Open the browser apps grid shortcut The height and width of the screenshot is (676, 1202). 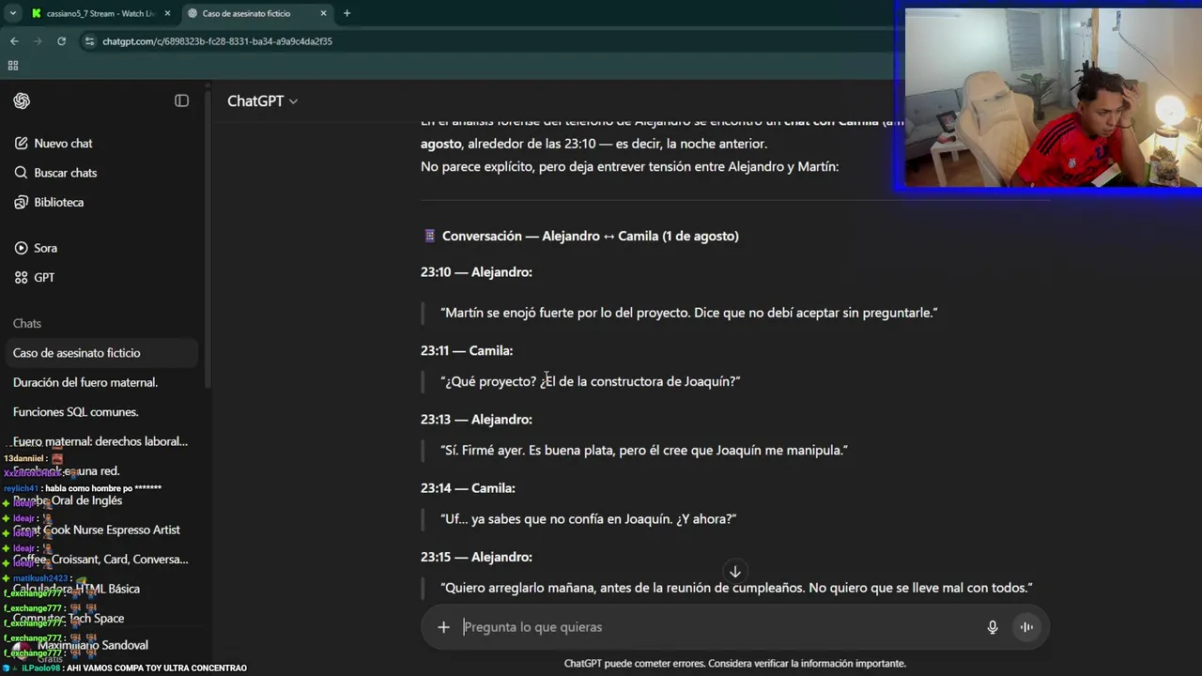(x=13, y=66)
